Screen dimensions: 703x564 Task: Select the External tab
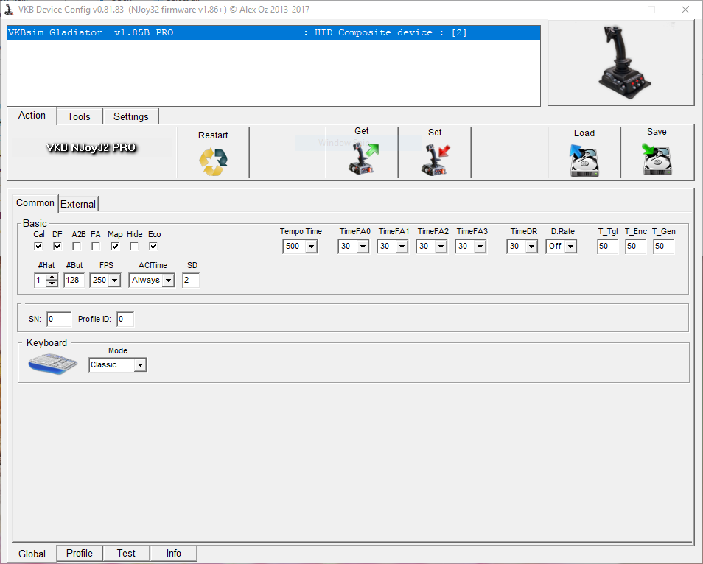78,204
